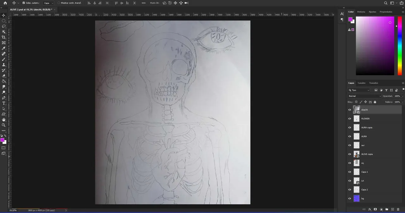405x213 pixels.
Task: Switch to the Ajustes tab
Action: 372,12
